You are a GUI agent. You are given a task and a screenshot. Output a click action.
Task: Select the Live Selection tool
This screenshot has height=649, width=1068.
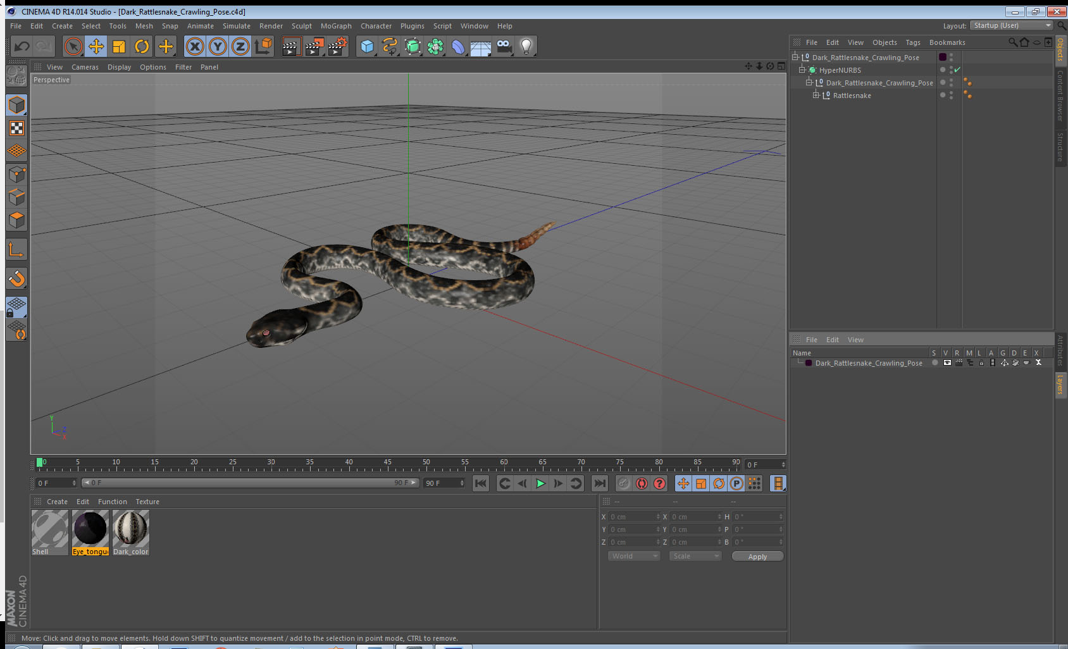pyautogui.click(x=73, y=46)
